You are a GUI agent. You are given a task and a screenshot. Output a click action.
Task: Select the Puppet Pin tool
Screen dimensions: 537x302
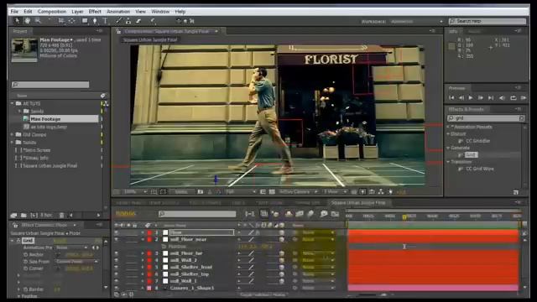coord(153,21)
